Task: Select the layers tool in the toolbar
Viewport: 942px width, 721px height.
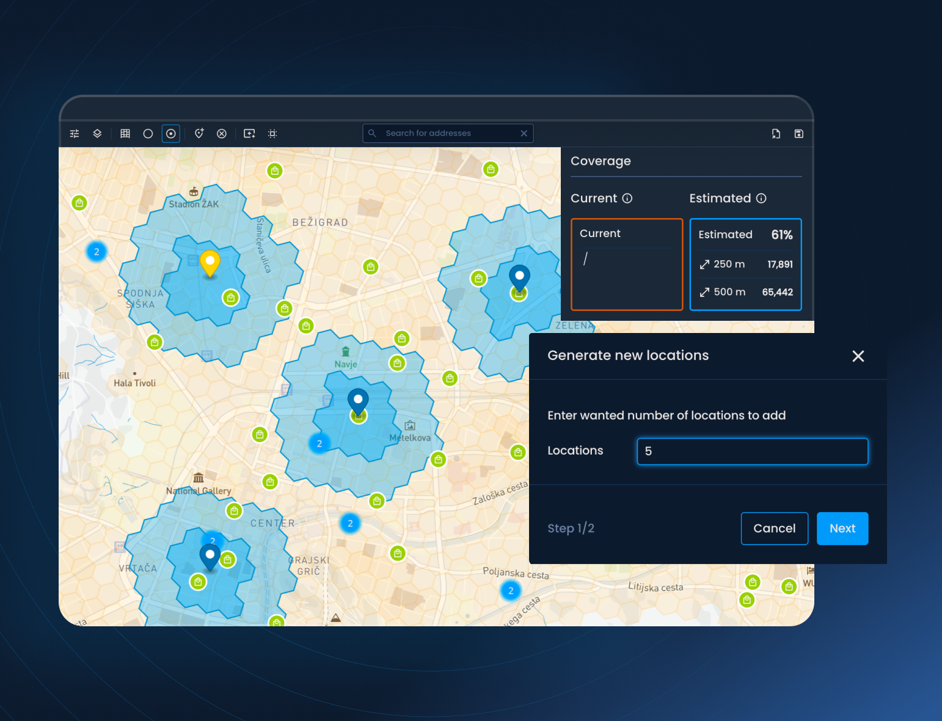Action: pos(98,133)
